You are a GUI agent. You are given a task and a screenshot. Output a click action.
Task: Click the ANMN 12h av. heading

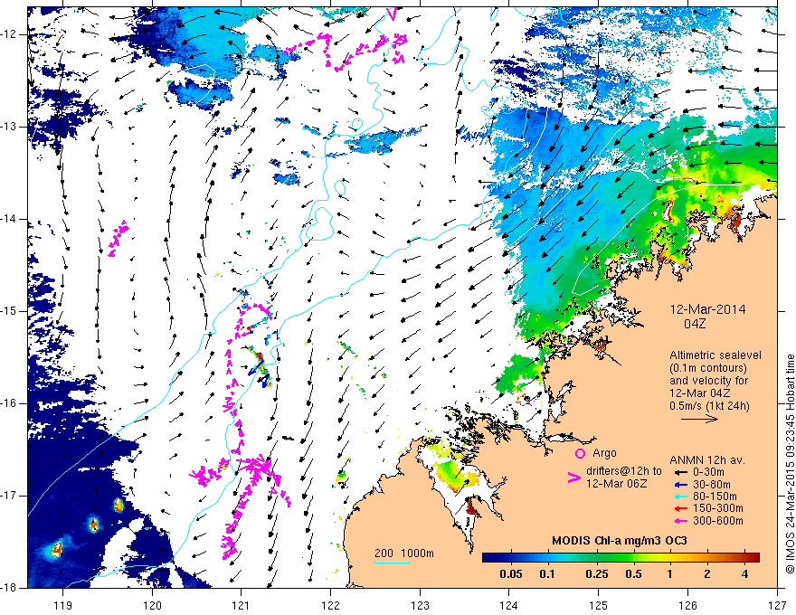[x=707, y=460]
